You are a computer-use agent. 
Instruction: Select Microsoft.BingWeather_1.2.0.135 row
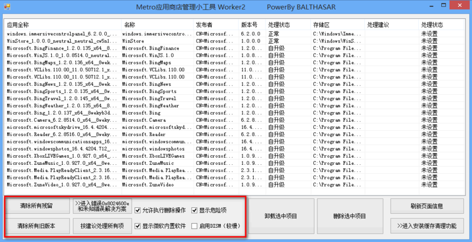coord(234,105)
